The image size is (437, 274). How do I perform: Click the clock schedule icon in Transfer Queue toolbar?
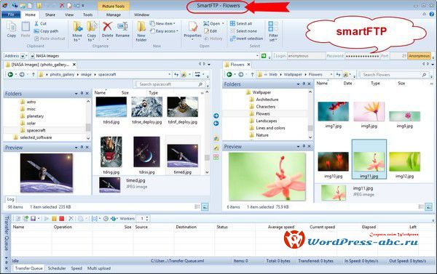point(106,219)
